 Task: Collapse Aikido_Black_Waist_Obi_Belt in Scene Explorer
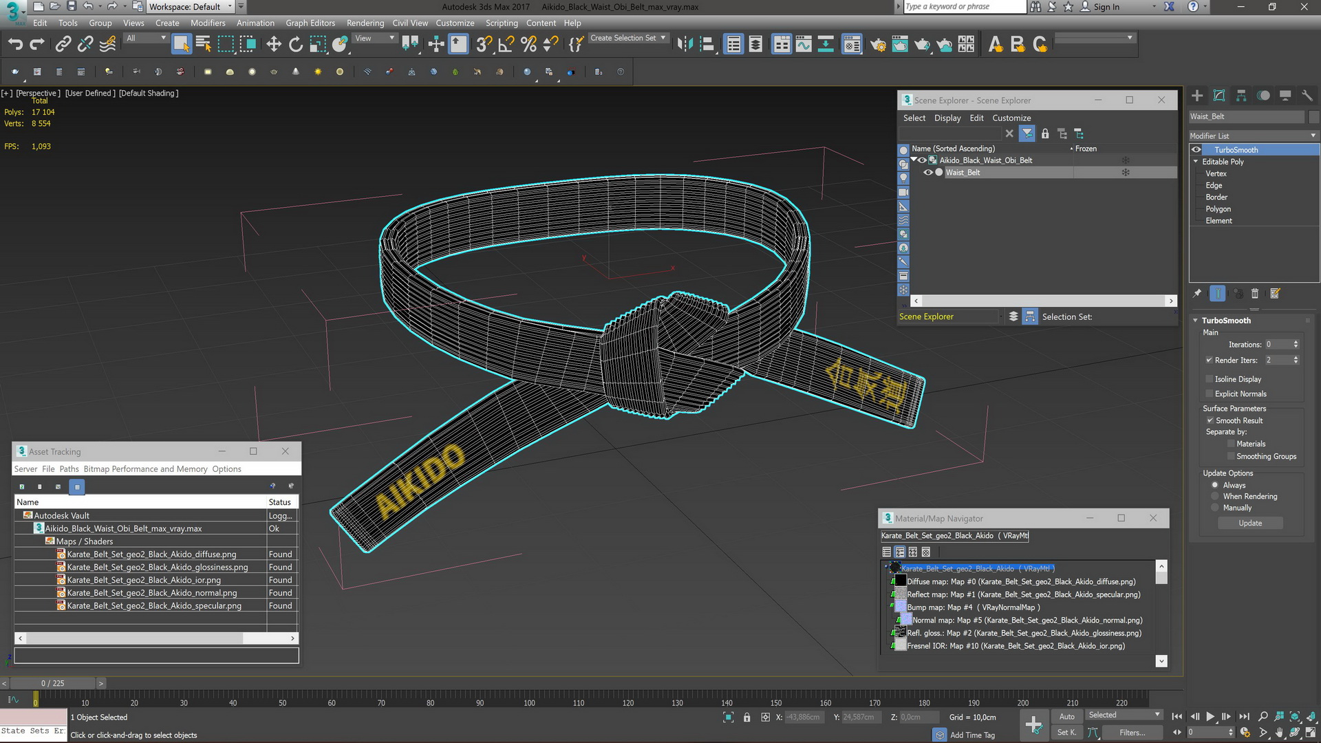coord(914,160)
